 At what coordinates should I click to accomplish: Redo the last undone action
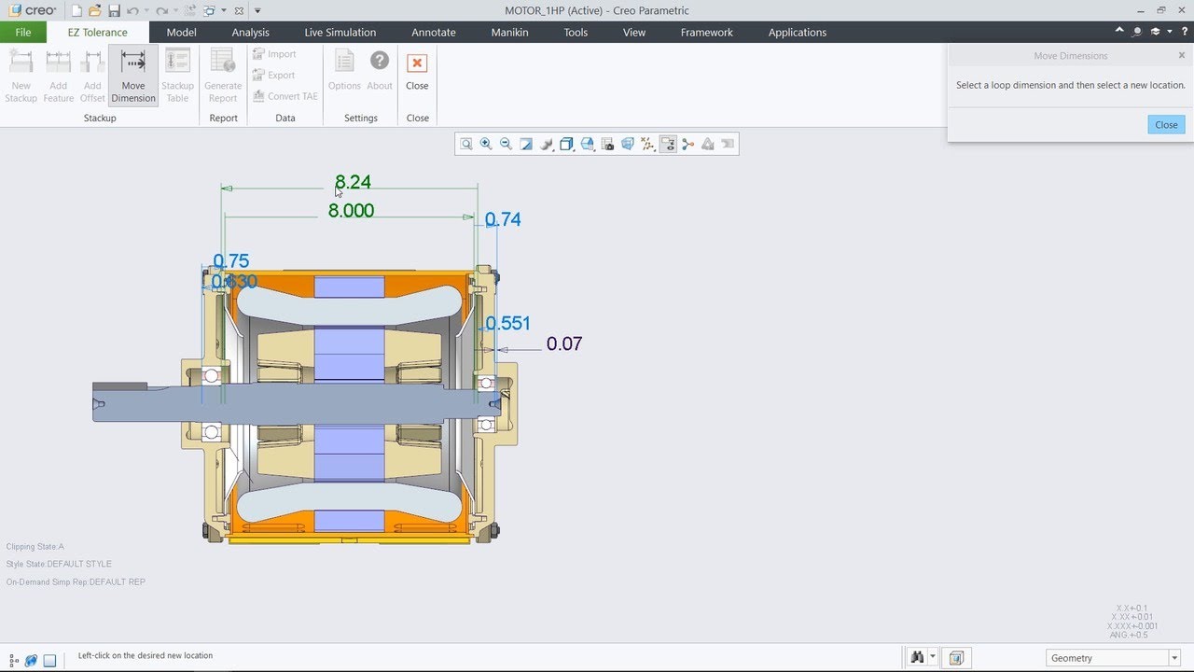[x=162, y=10]
